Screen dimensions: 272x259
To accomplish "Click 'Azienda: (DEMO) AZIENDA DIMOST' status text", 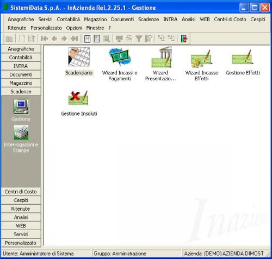I will coord(224,254).
